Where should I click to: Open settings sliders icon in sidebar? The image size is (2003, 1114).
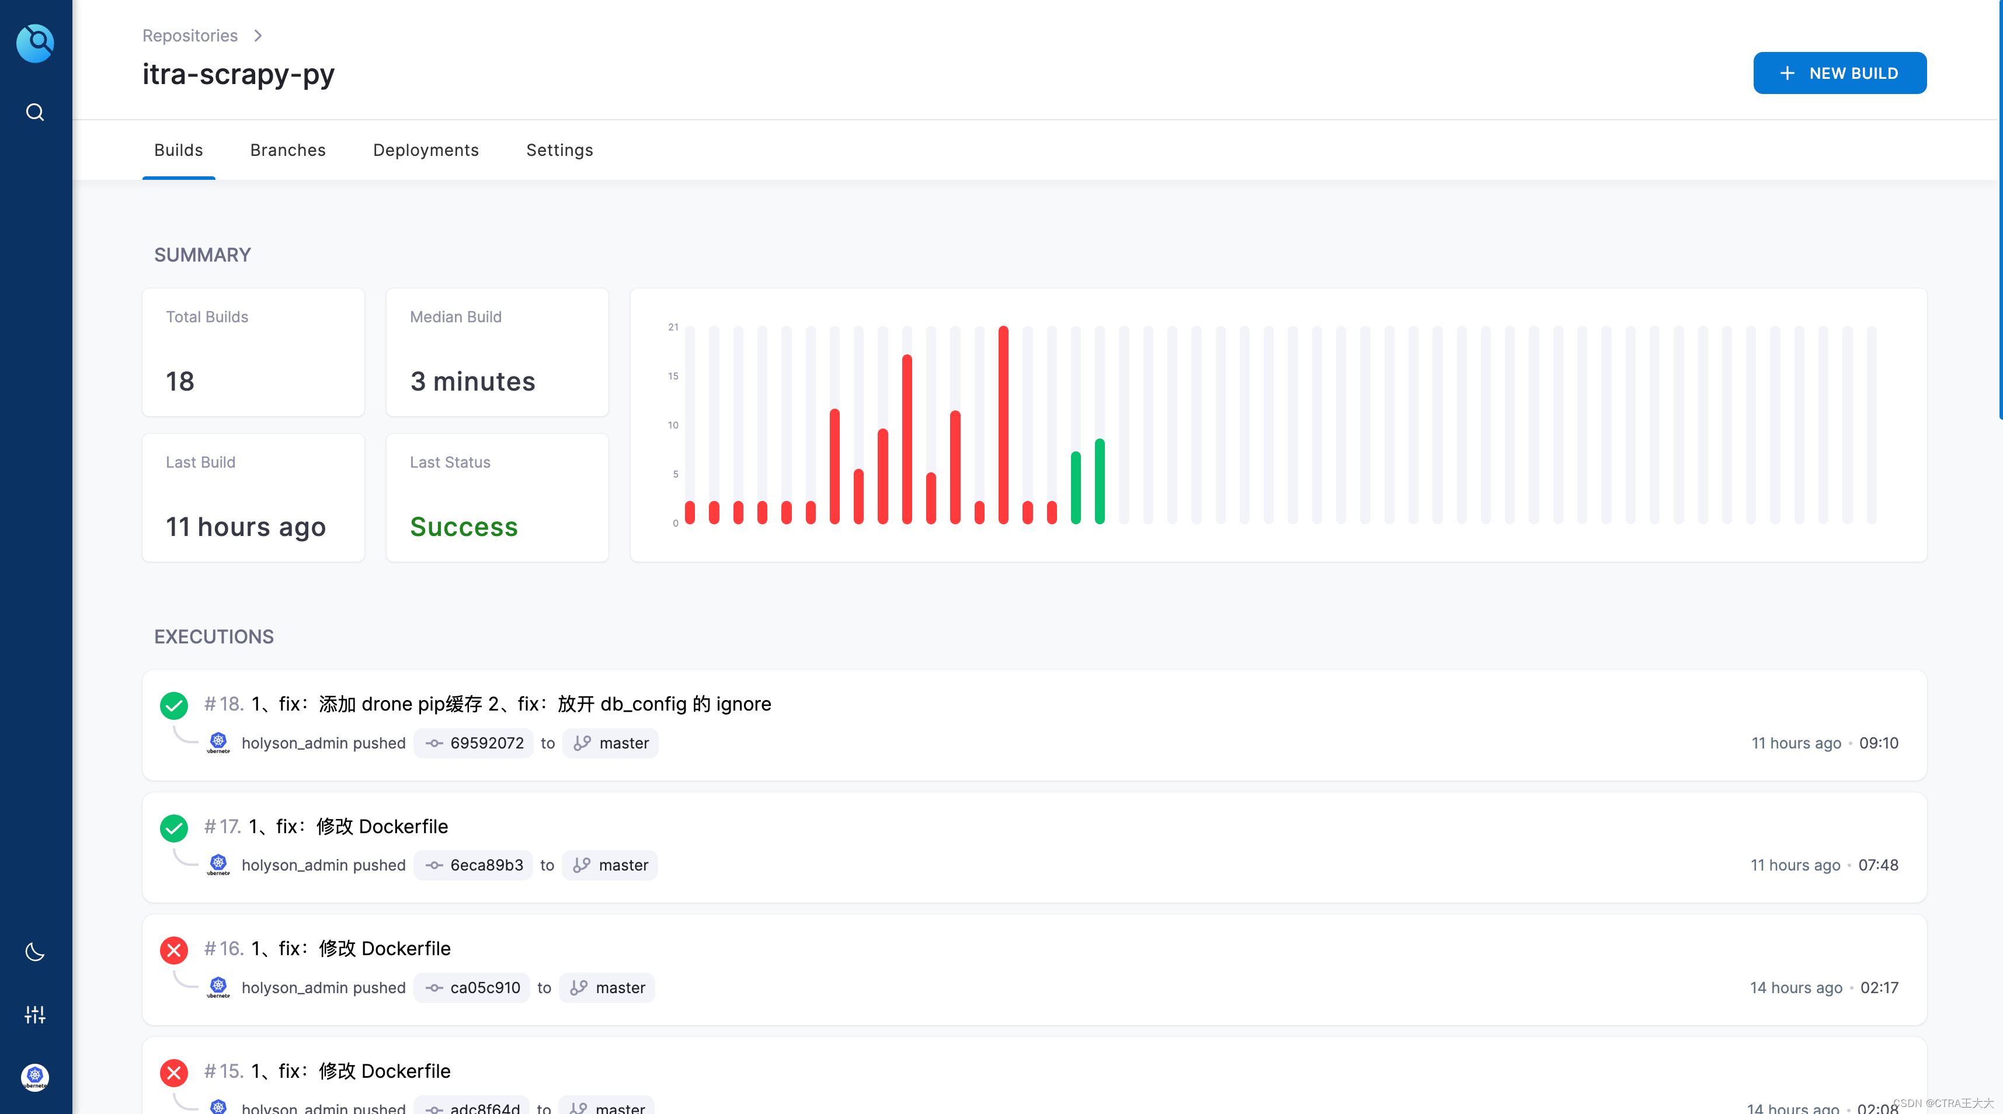[x=35, y=1015]
